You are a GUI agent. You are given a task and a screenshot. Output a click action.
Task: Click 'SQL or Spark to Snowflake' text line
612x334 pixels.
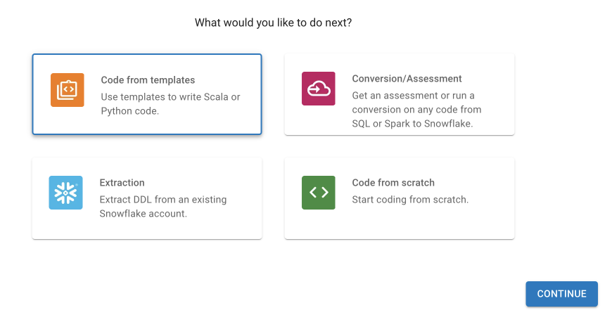pyautogui.click(x=412, y=124)
